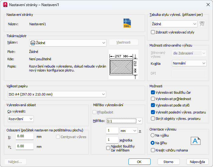Check Násobit tloušťky čar měřítkem
Screen dimensions: 213x167
108,148
